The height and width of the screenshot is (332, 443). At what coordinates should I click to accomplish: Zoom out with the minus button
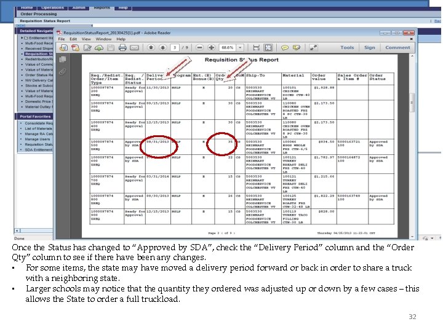point(199,48)
